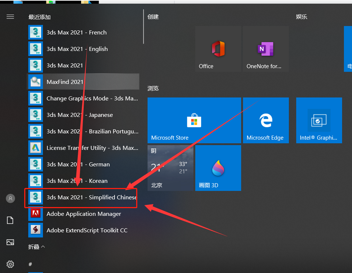Open the Paint 3D tile
The image size is (352, 273).
tap(218, 168)
